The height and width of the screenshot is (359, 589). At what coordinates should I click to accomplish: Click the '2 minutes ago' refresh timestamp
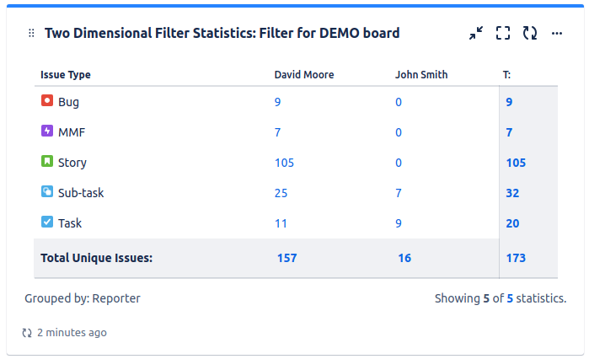point(72,333)
